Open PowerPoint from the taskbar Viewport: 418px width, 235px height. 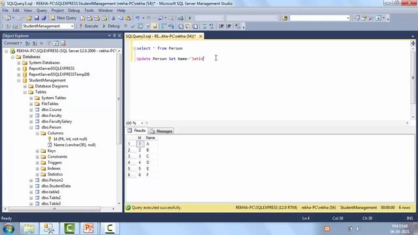coord(89,228)
